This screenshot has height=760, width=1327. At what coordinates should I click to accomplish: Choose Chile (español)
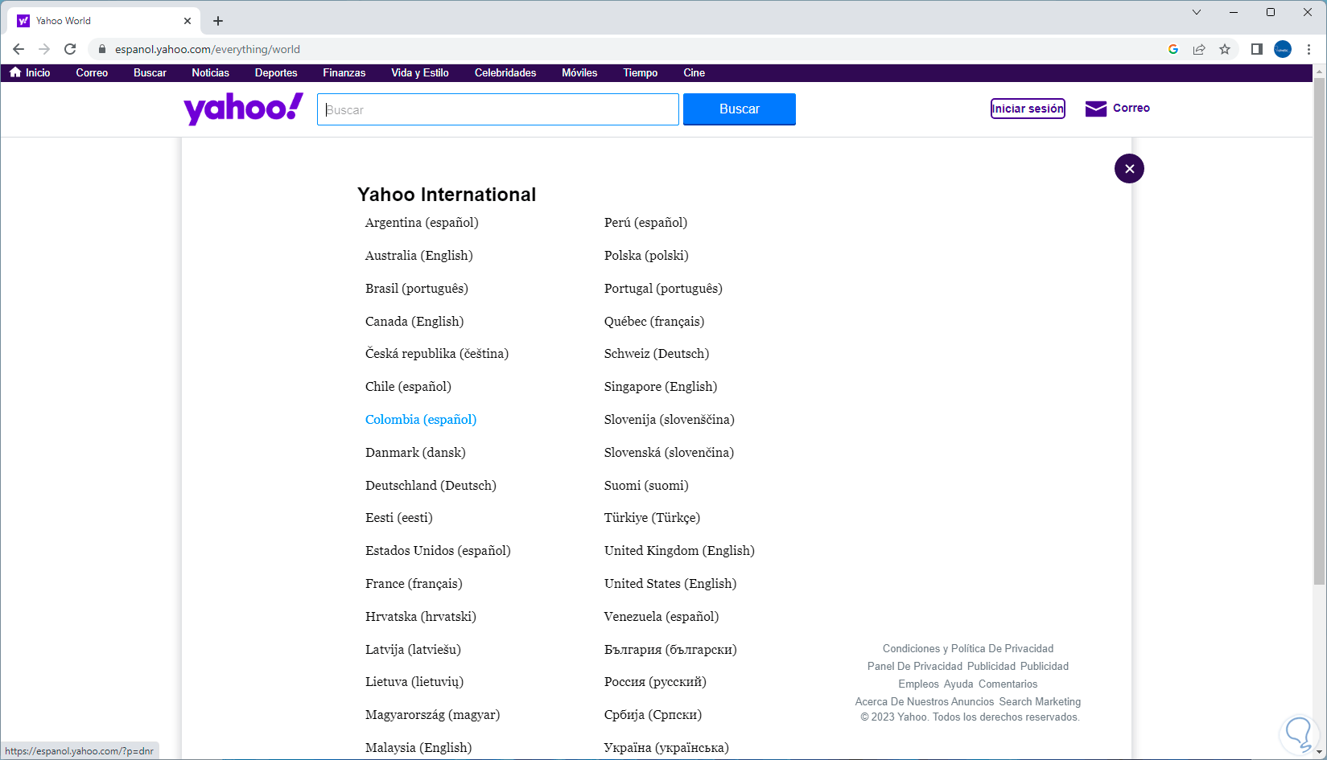tap(408, 387)
